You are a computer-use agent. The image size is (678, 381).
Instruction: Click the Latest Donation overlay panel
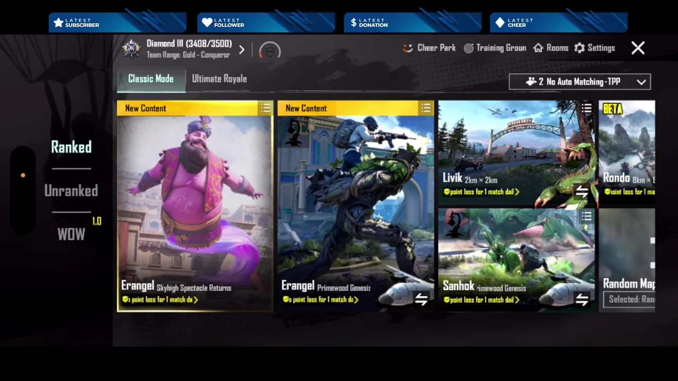point(413,23)
